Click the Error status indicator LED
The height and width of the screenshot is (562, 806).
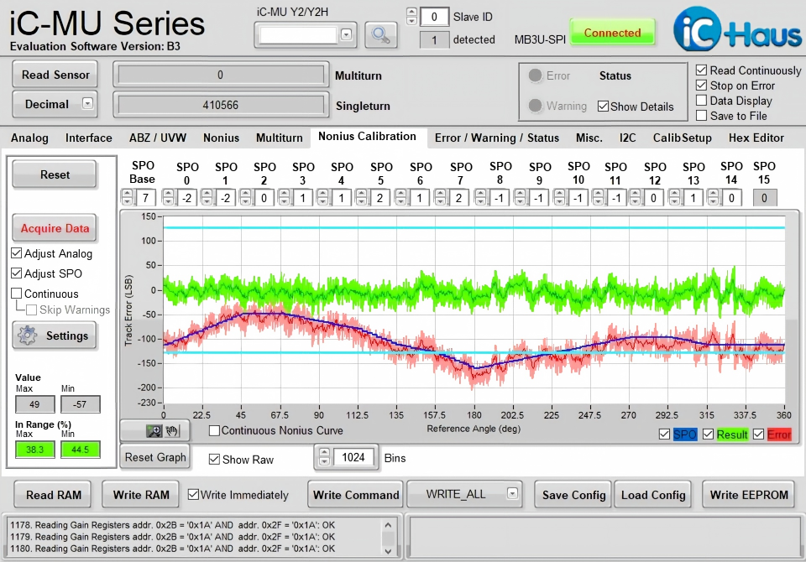coord(535,75)
